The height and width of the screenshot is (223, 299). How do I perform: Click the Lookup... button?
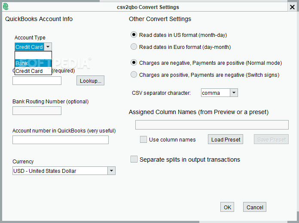coord(90,81)
